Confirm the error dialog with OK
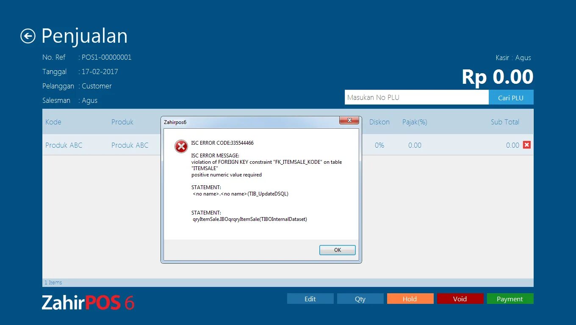576x325 pixels. 338,250
